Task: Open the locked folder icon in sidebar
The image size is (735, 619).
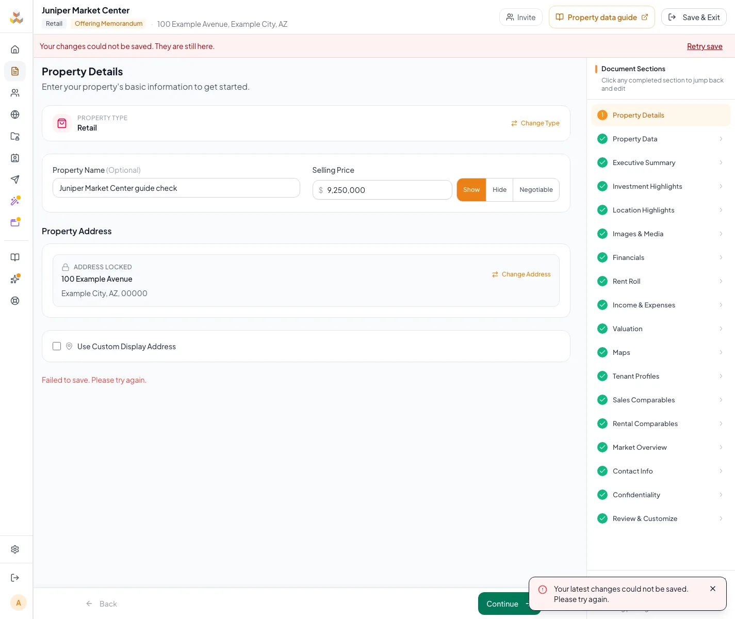Action: [x=15, y=136]
